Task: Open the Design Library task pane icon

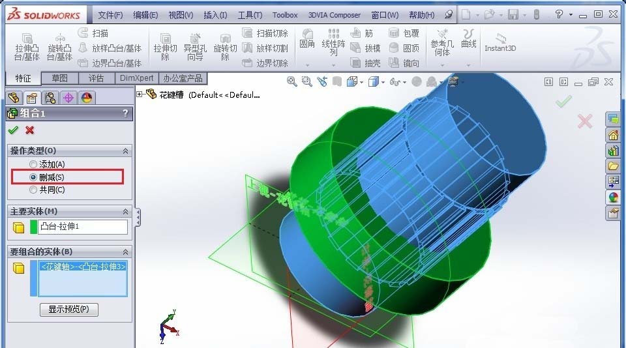Action: (x=614, y=151)
